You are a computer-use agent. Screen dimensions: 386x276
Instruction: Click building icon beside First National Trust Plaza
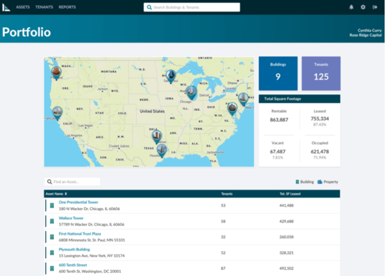click(52, 237)
